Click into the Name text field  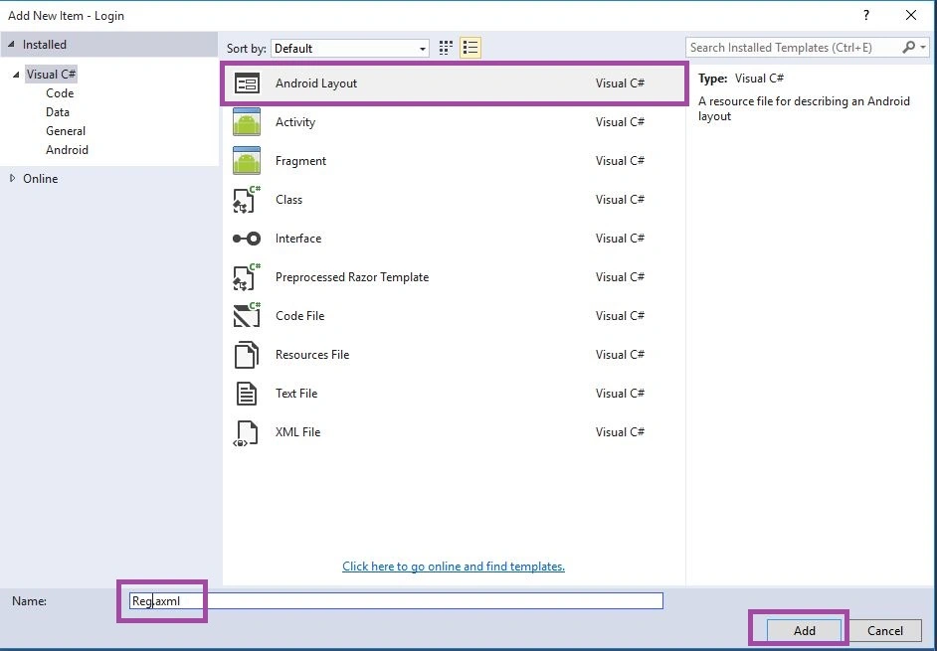pyautogui.click(x=396, y=601)
